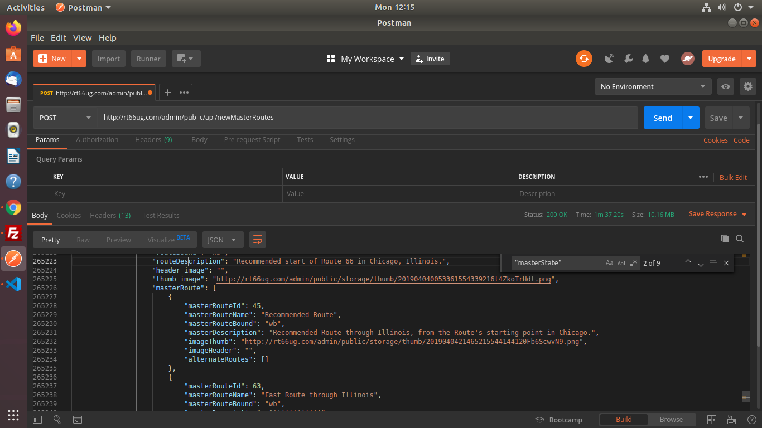Copy response body to clipboard
The image size is (762, 428).
(725, 239)
